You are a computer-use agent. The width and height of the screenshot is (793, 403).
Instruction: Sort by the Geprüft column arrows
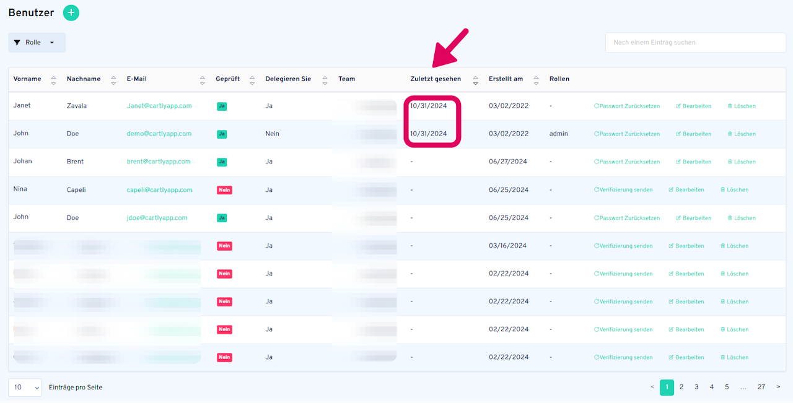(x=252, y=80)
